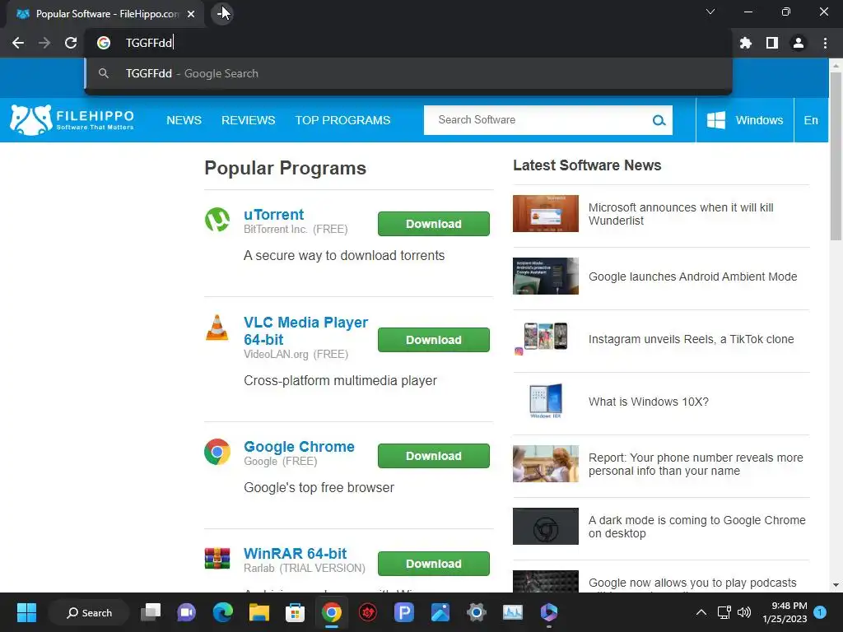Open the Windows 10X news thumbnail
Image resolution: width=843 pixels, height=632 pixels.
tap(546, 401)
